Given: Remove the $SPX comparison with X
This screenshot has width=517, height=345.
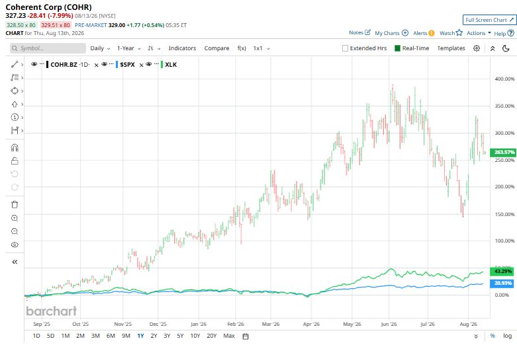Looking at the screenshot, I should pos(141,65).
